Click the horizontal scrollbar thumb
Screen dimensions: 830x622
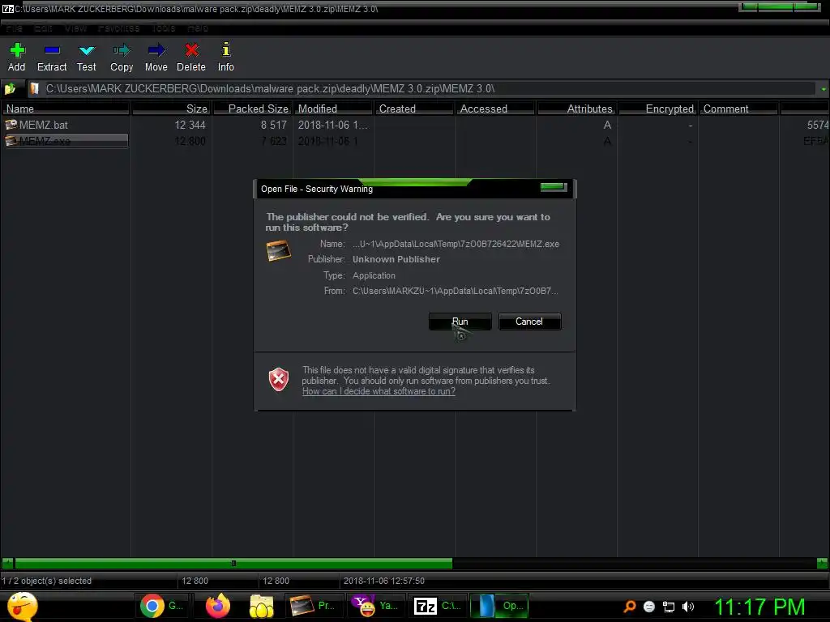tap(233, 564)
